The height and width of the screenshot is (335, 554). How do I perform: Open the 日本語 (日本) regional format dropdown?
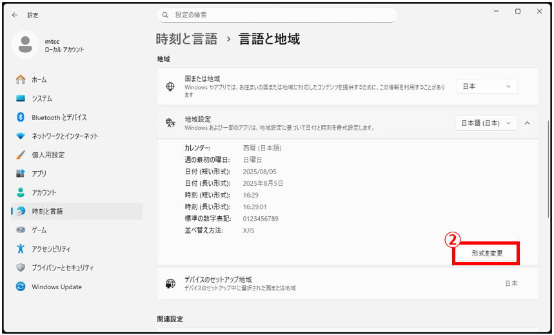click(486, 123)
